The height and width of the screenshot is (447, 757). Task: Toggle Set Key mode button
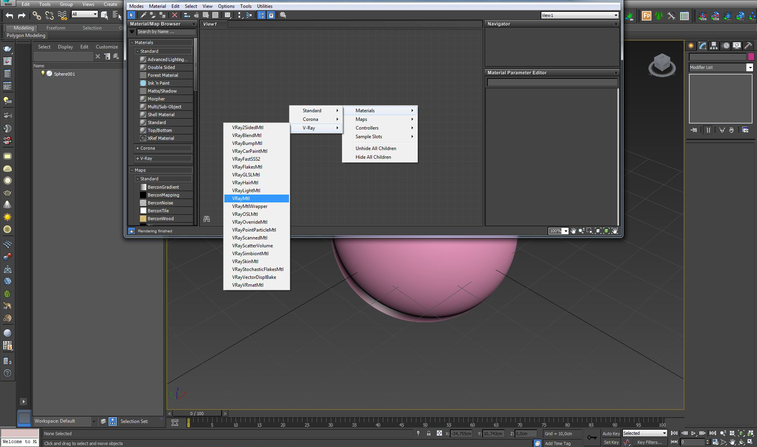[x=611, y=442]
